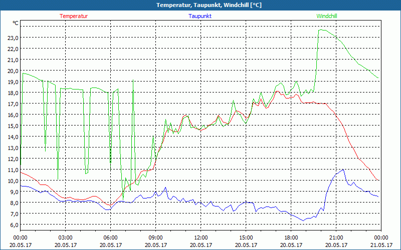Click the 12:00 time axis label

tap(201, 238)
